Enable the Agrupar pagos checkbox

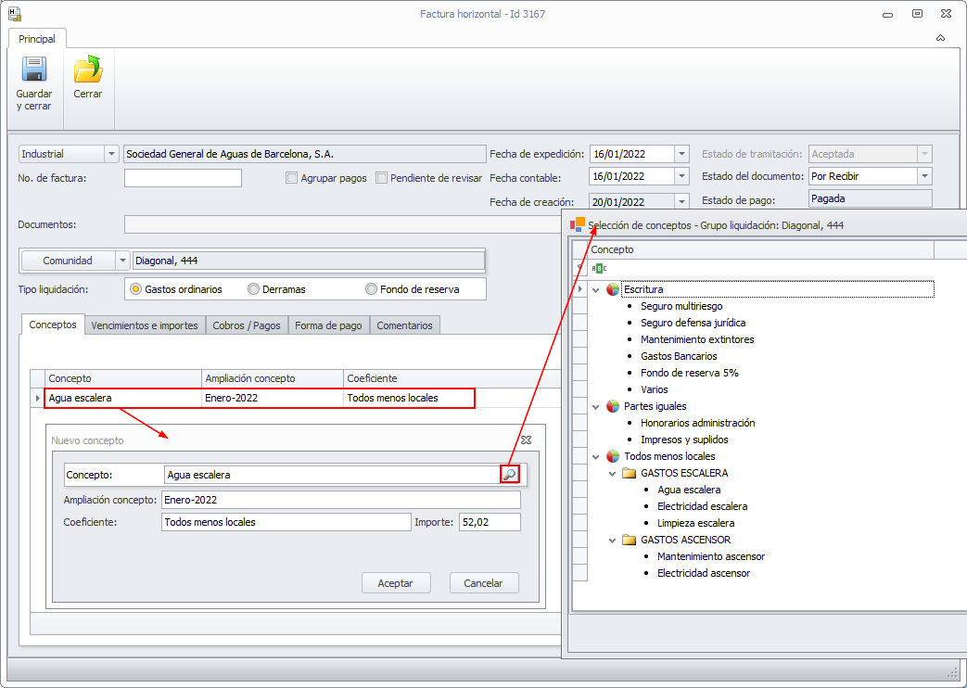click(x=291, y=178)
